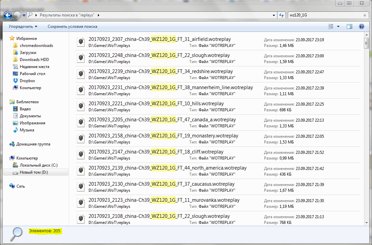Click Сохранить условия поиска
Viewport: 372px width, 245px height.
pyautogui.click(x=72, y=26)
